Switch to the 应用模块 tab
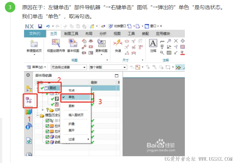The image size is (234, 163). pos(163,34)
